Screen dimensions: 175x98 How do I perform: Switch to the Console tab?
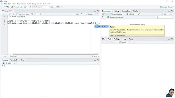(5, 60)
